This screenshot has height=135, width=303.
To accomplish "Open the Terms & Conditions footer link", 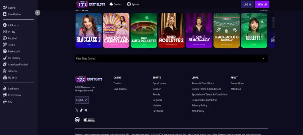I will [203, 83].
